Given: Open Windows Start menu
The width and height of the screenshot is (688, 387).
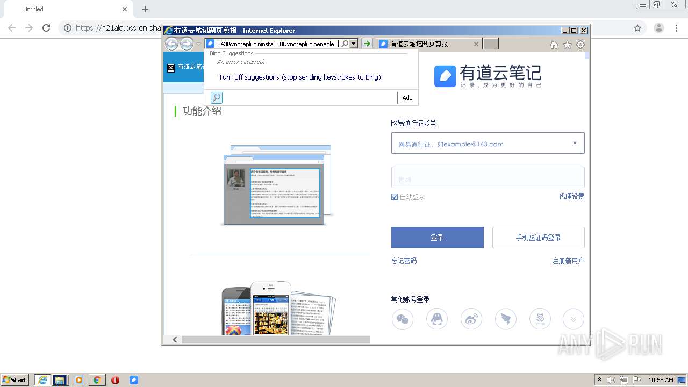Looking at the screenshot, I should coord(15,380).
